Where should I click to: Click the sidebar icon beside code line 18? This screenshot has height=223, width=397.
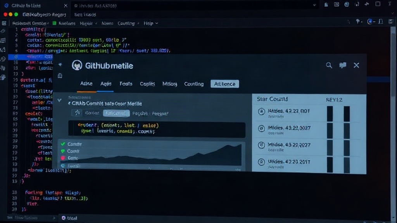tap(3, 68)
